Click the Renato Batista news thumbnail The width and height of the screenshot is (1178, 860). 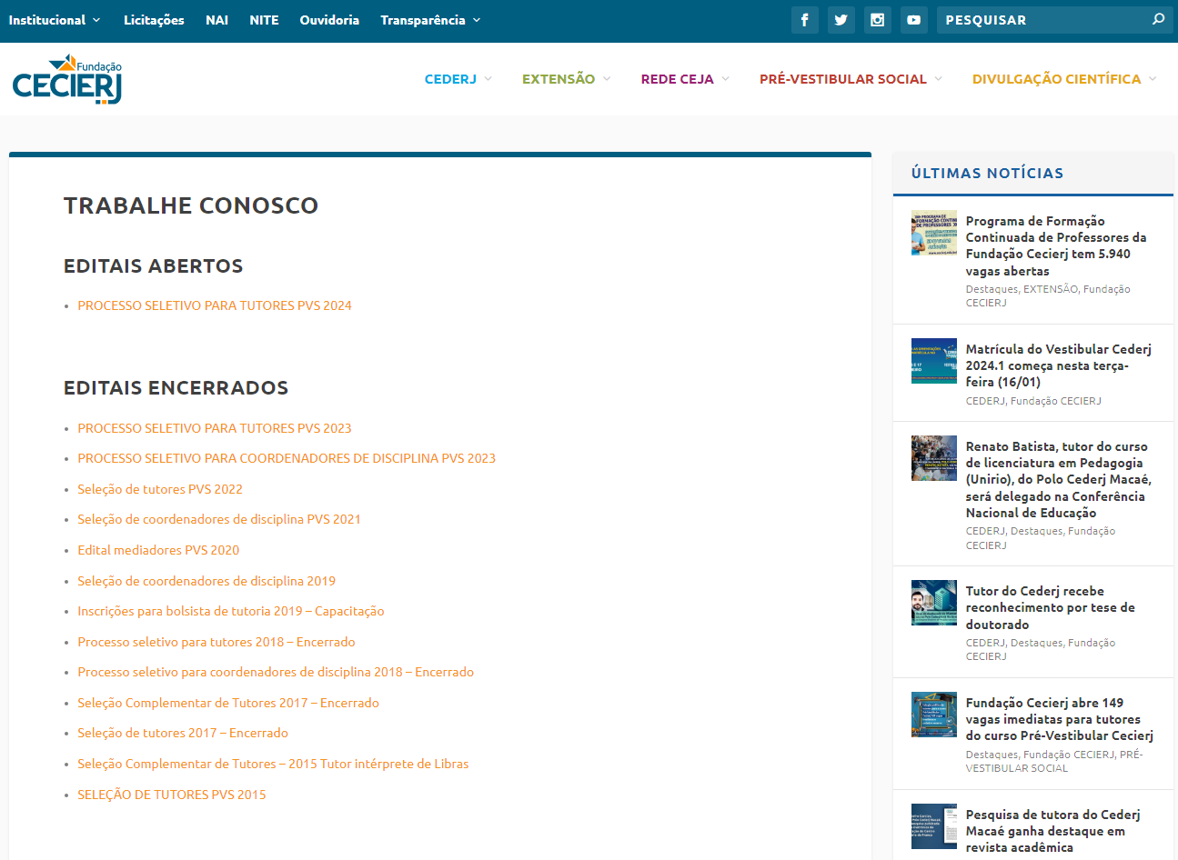tap(934, 459)
